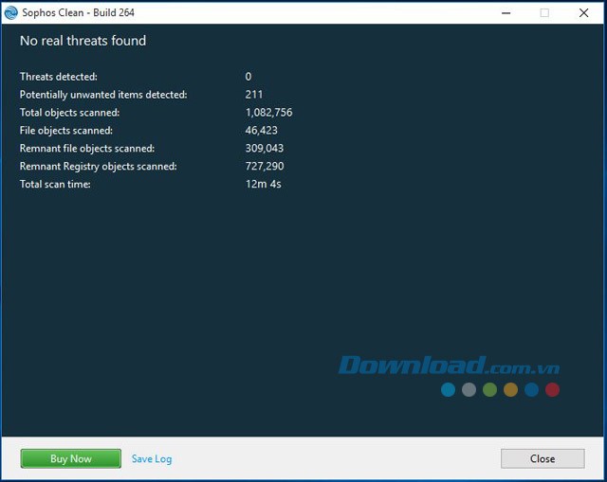This screenshot has height=482, width=607.
Task: Click the total scan time value 12m 4s
Action: pos(264,185)
